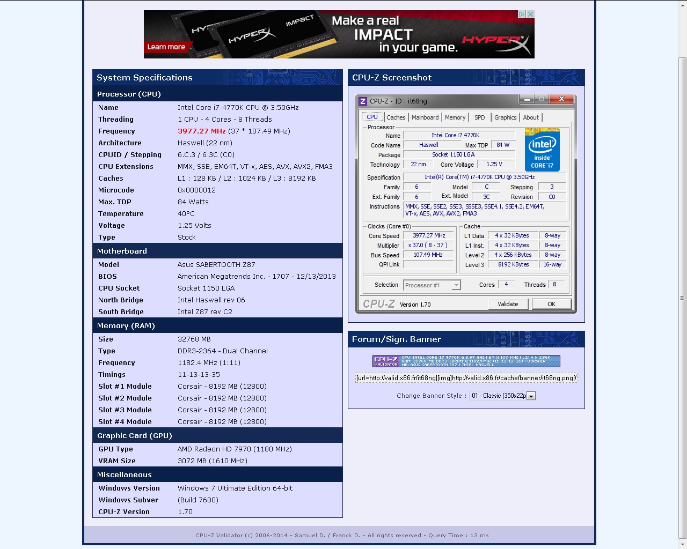Viewport: 687px width, 549px height.
Task: Click the American Megatrends BIOS text
Action: coord(257,277)
